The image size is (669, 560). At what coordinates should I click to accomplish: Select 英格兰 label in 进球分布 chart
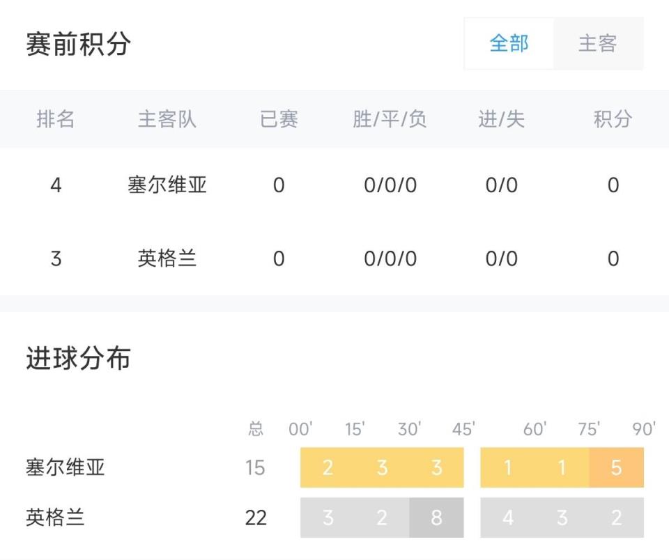pyautogui.click(x=55, y=518)
